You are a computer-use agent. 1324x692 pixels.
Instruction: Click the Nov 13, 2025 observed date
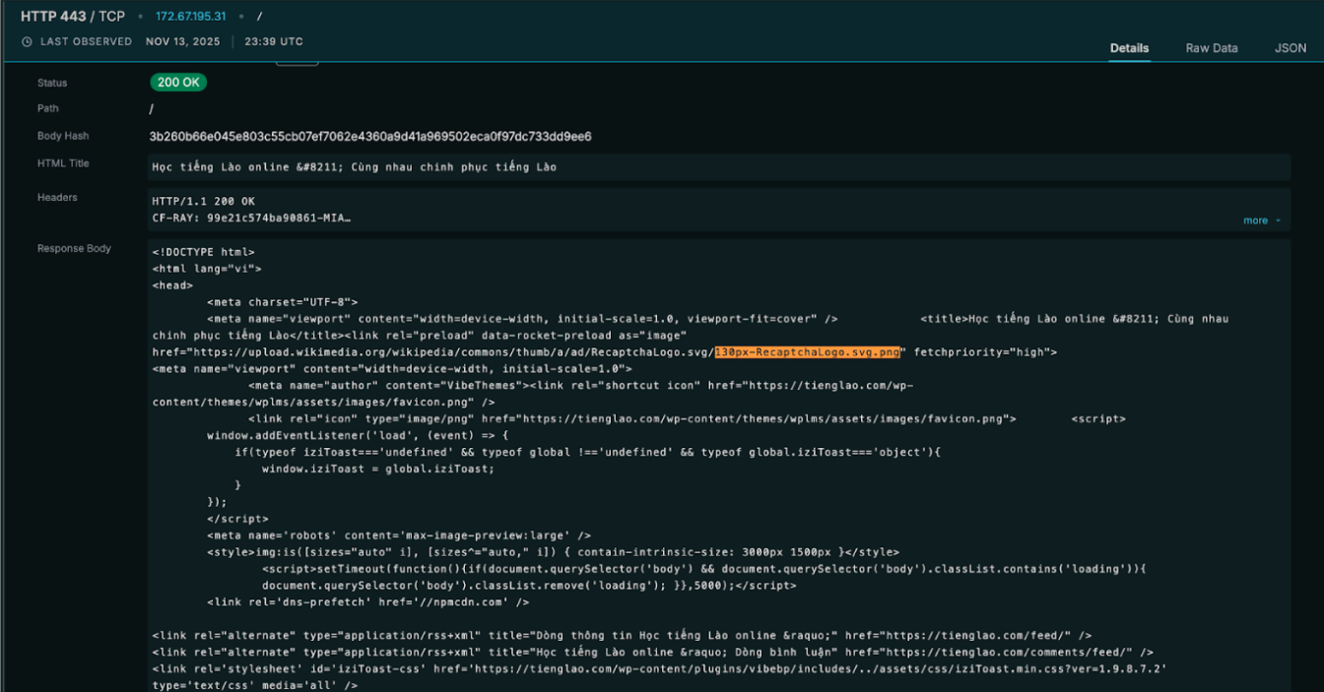click(183, 41)
